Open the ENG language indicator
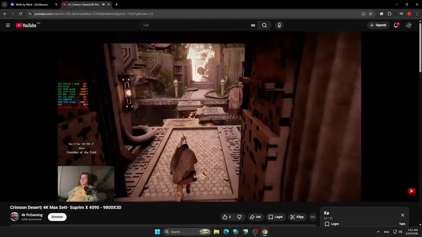This screenshot has width=422, height=237. coord(386,232)
